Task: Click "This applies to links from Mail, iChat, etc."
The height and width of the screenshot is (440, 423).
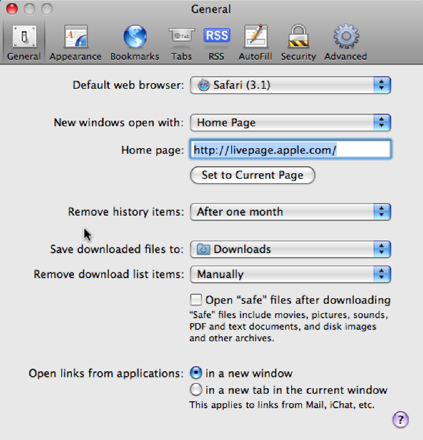Action: [282, 405]
